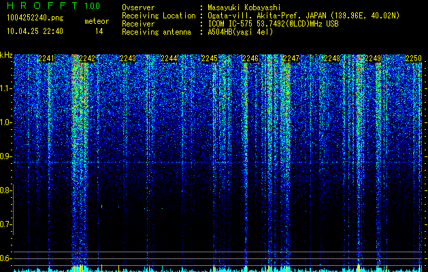Click the 2242 time marker
This screenshot has width=428, height=272.
[x=87, y=58]
